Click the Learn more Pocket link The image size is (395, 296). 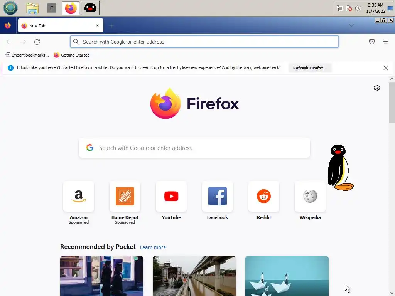click(153, 247)
